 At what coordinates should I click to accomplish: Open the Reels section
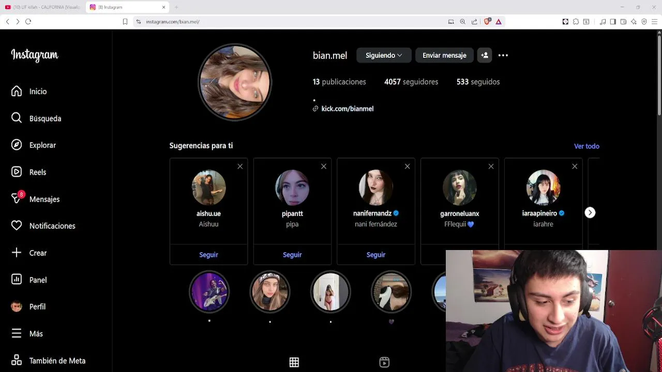(29, 172)
